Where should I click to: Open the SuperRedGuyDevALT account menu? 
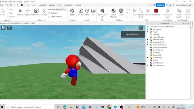point(184,5)
